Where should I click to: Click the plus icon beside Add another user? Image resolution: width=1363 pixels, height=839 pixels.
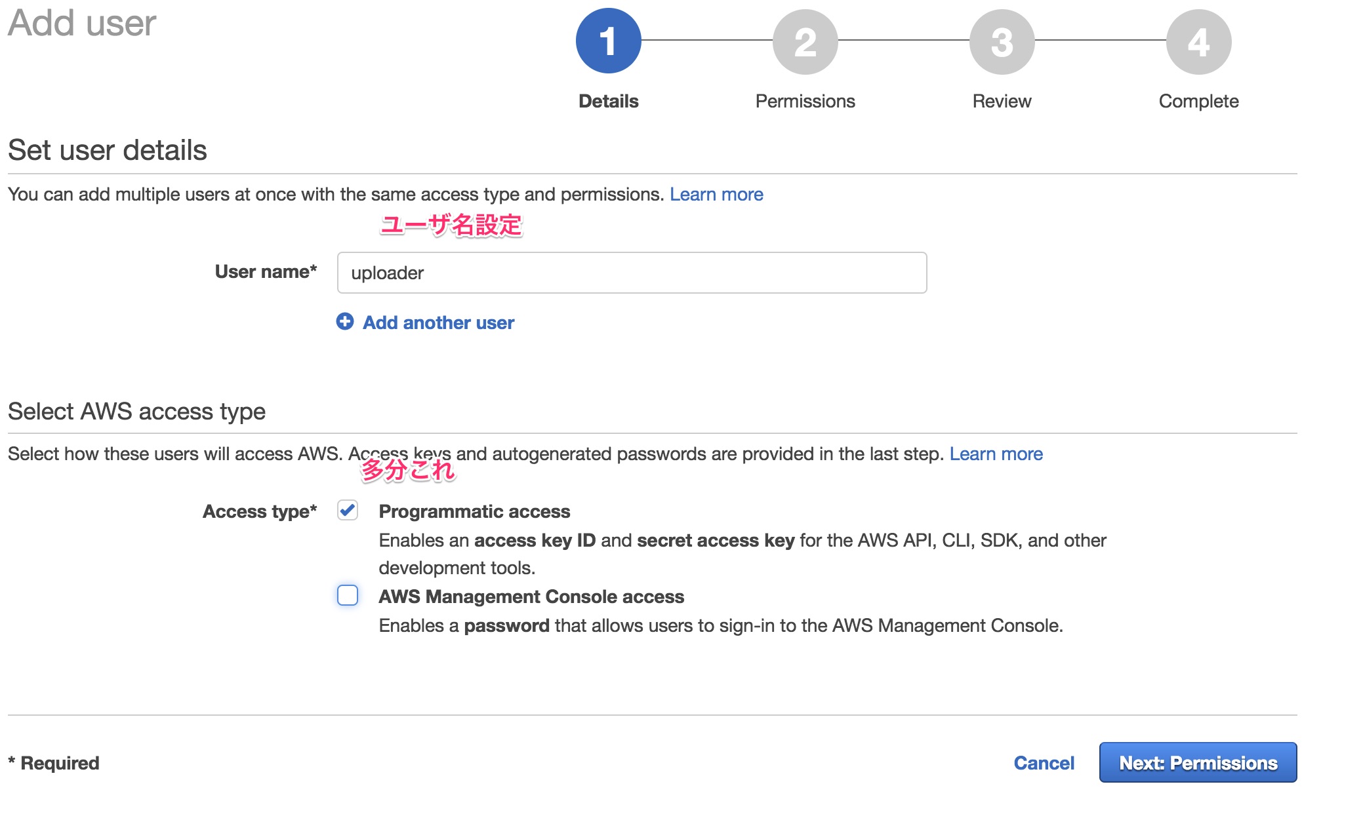coord(345,322)
